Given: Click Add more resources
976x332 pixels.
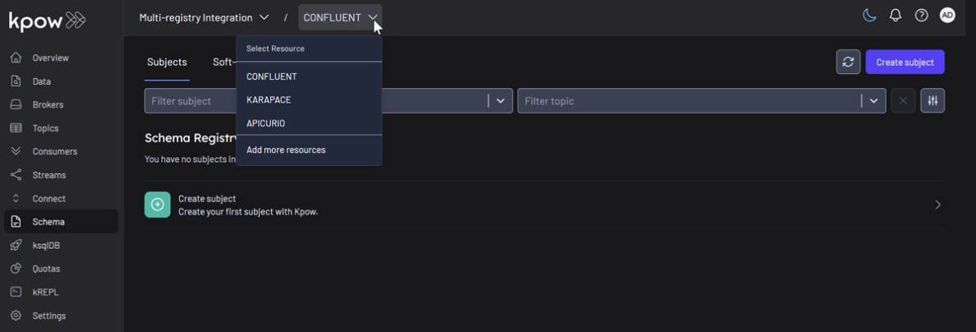Looking at the screenshot, I should (286, 150).
